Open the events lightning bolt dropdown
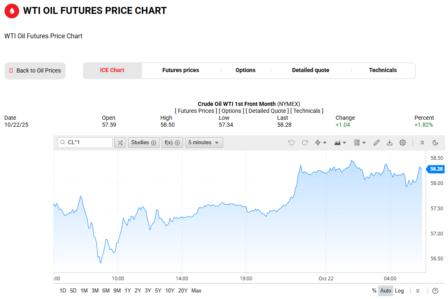Image resolution: width=448 pixels, height=299 pixels. pos(321,143)
